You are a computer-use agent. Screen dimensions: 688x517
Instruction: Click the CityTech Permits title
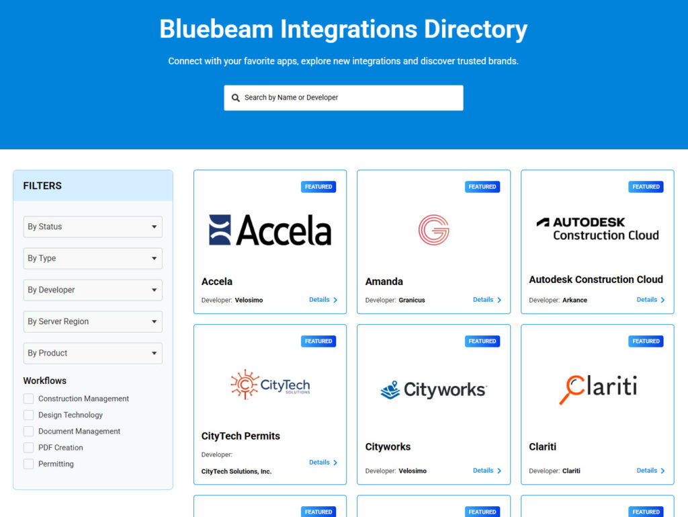point(241,436)
